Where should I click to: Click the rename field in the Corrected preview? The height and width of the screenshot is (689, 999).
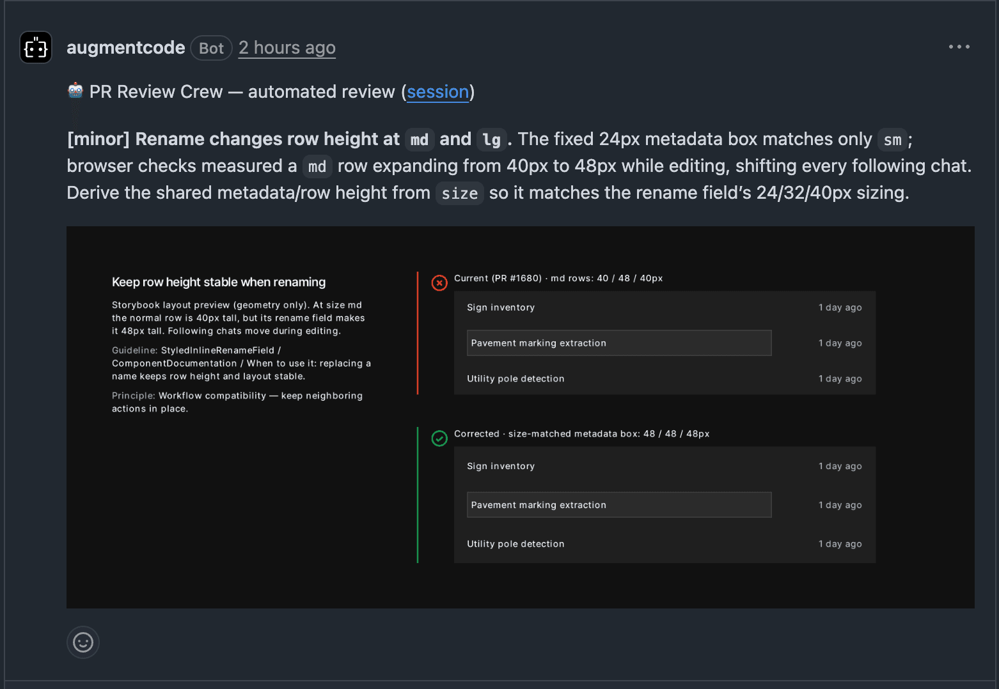(x=619, y=505)
